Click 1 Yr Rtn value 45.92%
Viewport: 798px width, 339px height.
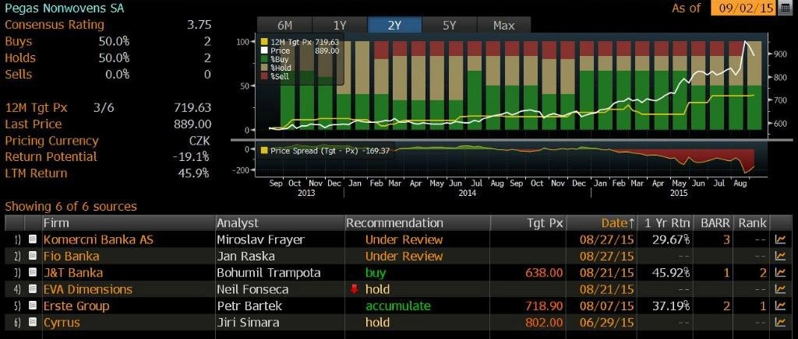click(671, 273)
